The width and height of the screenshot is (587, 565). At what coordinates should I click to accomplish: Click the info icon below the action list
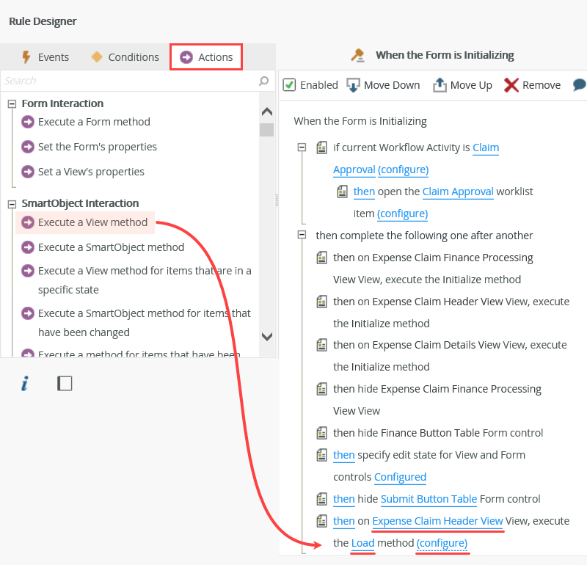24,383
